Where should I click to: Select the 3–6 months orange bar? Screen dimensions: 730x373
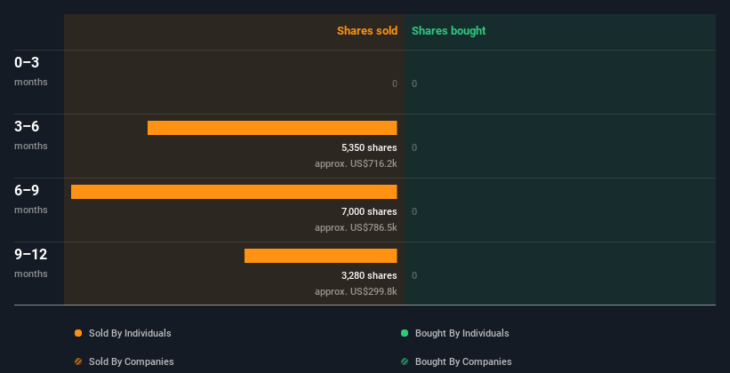click(272, 128)
